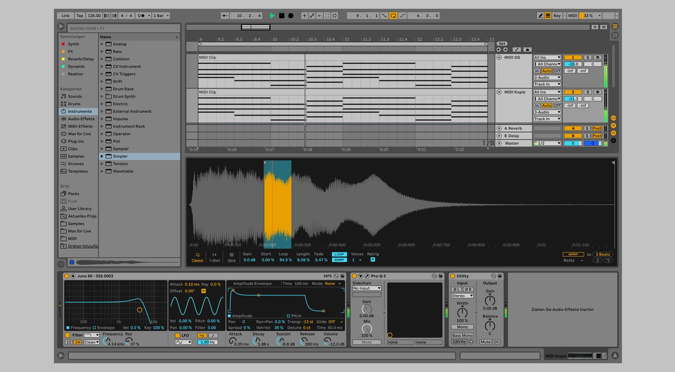Click the Record button in the transport
Screen dimensions: 675x372
tap(291, 16)
